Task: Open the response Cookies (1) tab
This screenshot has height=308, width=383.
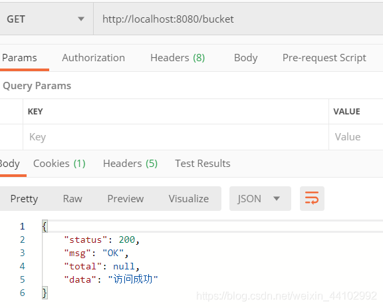Action: coord(59,164)
